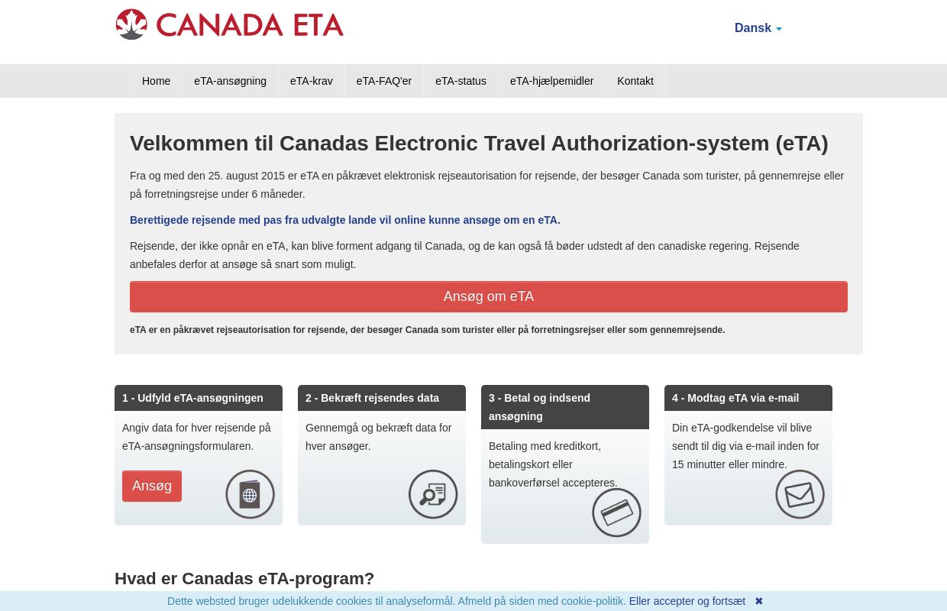Open the eTA-FAQ'er page
The height and width of the screenshot is (611, 947).
click(384, 81)
